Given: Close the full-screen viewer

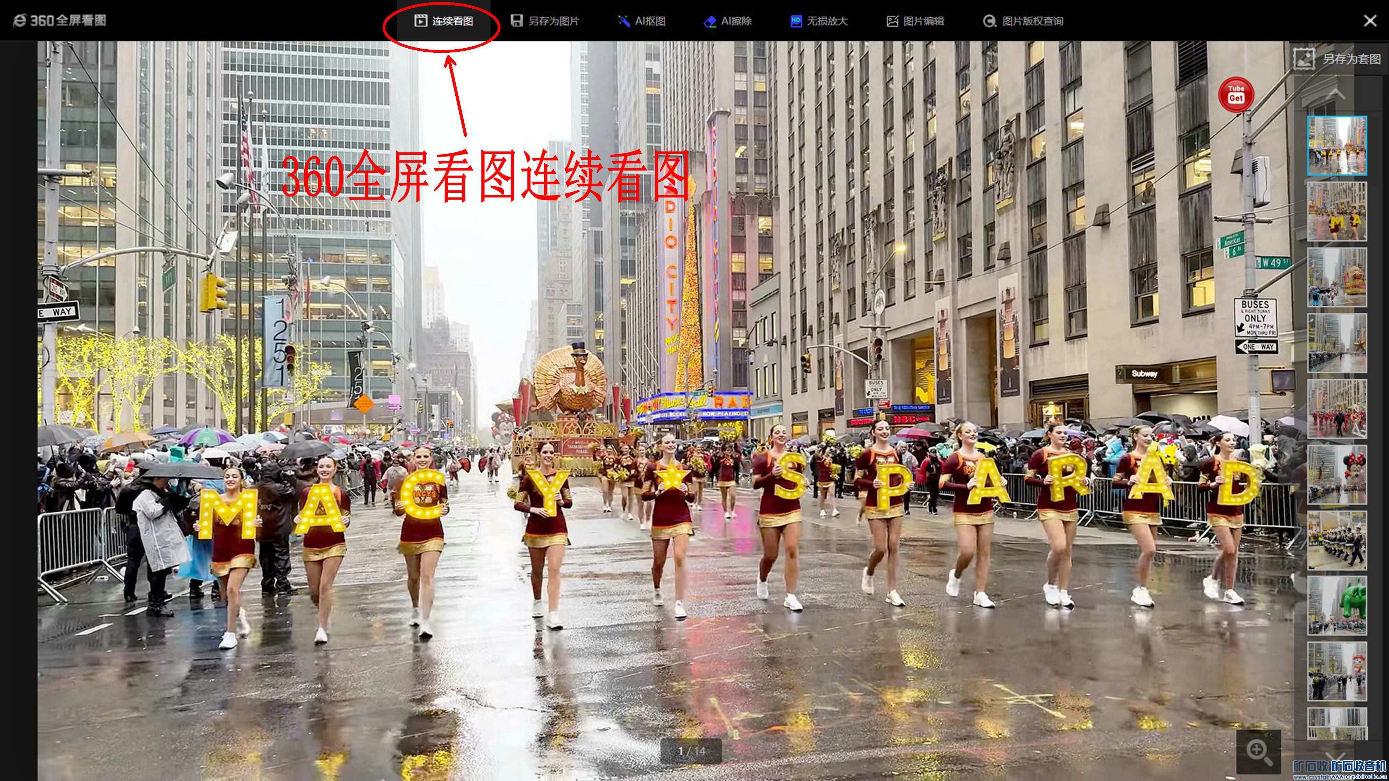Looking at the screenshot, I should (x=1370, y=20).
